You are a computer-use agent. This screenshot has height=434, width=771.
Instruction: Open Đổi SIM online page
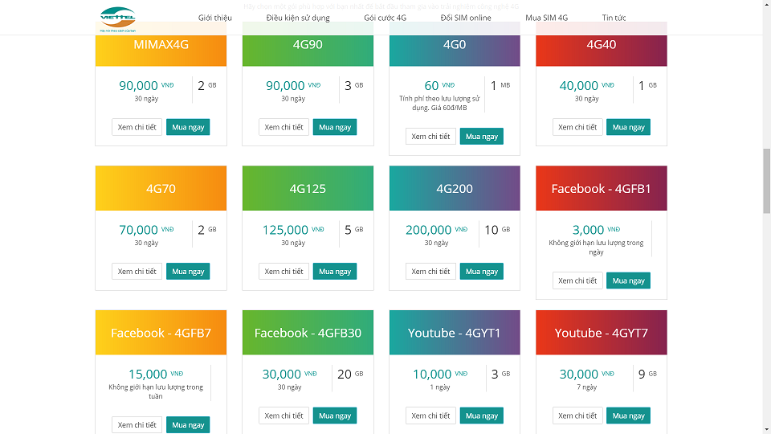click(466, 18)
